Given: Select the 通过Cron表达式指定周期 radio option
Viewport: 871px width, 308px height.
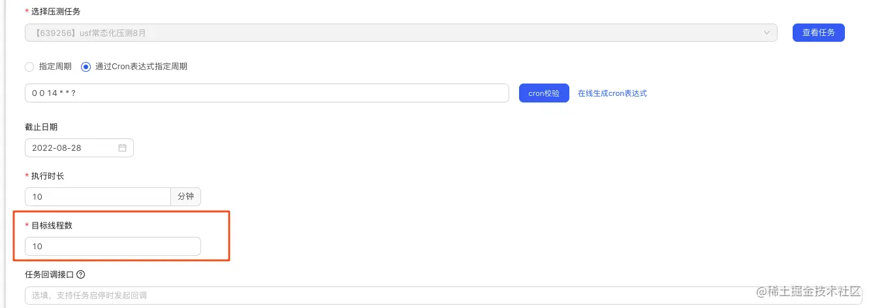Looking at the screenshot, I should [86, 67].
